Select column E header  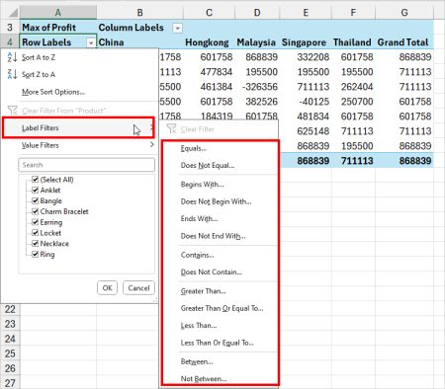click(x=306, y=13)
